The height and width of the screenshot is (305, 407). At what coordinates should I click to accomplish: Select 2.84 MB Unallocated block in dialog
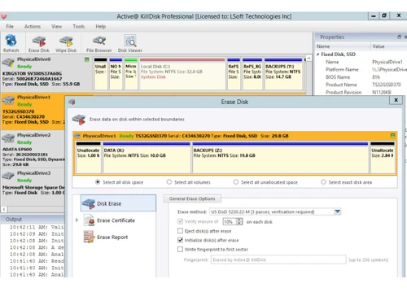click(383, 157)
